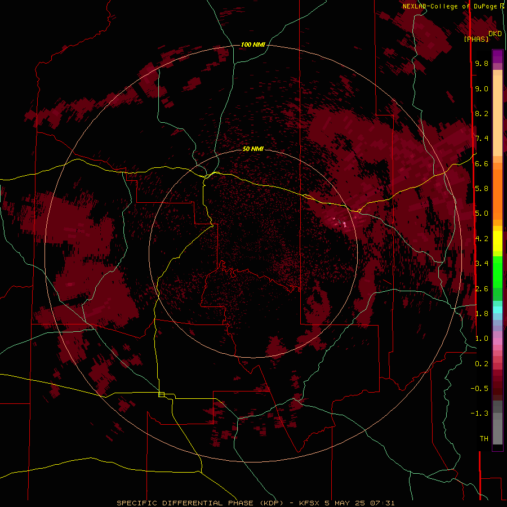The width and height of the screenshot is (507, 507).
Task: Click the 100 NMI range ring label
Action: pos(253,45)
